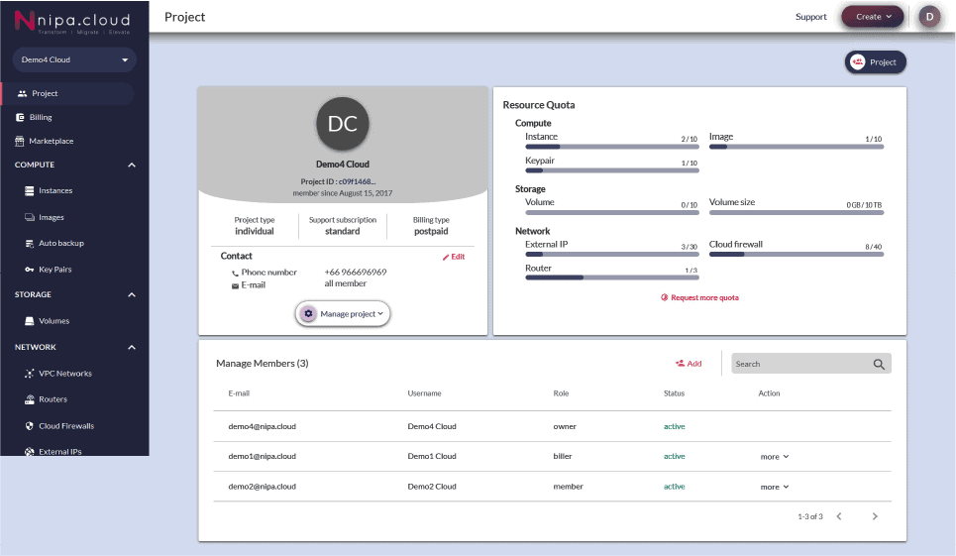The height and width of the screenshot is (556, 956).
Task: Click the Instances server icon
Action: click(30, 191)
